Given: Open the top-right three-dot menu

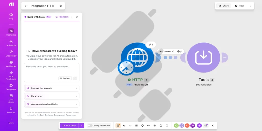Looking at the screenshot, I should pos(250,6).
